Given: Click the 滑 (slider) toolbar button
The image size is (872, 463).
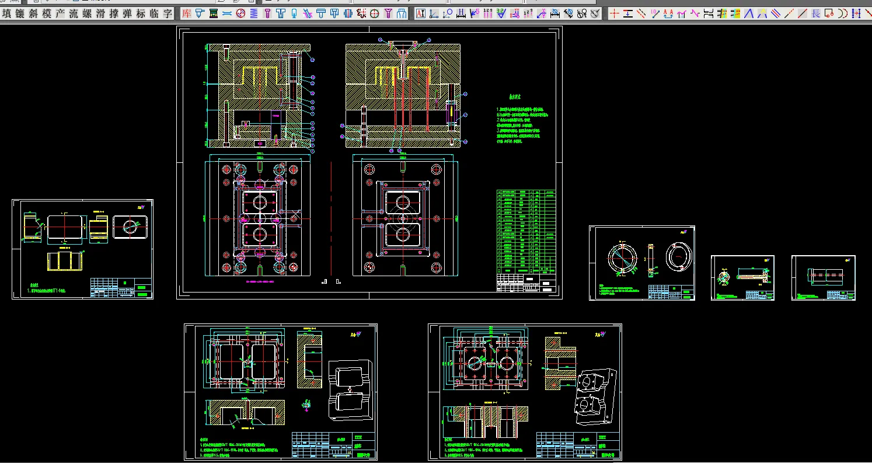Looking at the screenshot, I should (x=100, y=13).
